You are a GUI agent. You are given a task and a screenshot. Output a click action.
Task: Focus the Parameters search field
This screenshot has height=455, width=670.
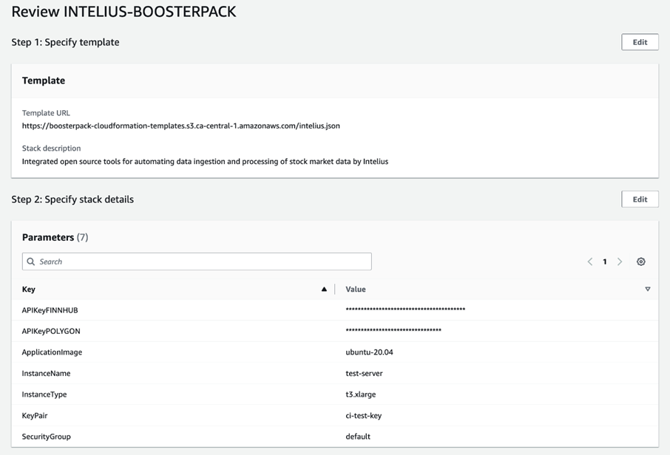click(200, 261)
